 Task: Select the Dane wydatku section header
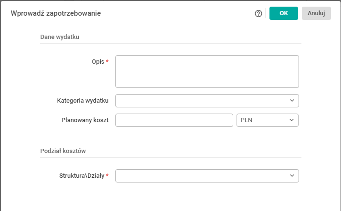coord(60,37)
